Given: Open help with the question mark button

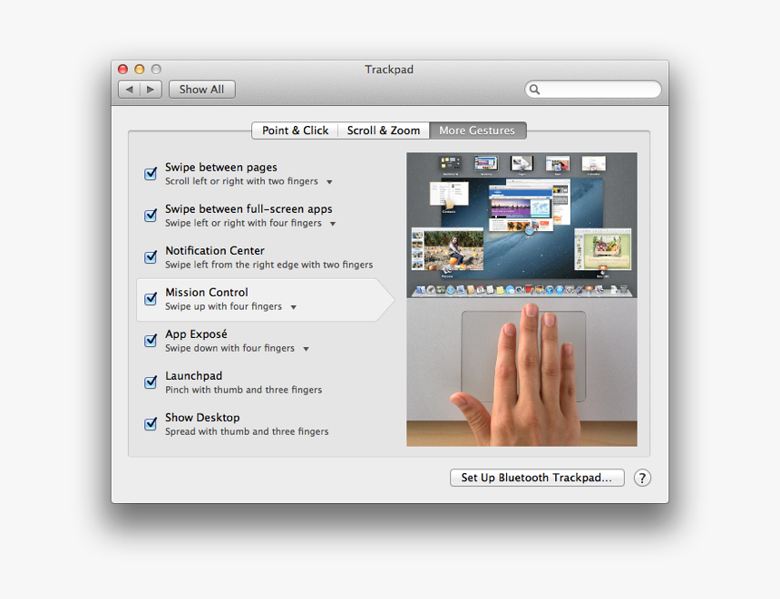Looking at the screenshot, I should click(642, 478).
